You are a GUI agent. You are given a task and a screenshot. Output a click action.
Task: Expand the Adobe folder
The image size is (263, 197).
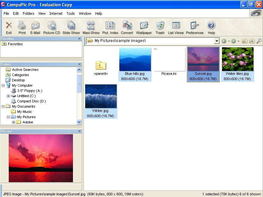[x=13, y=122]
